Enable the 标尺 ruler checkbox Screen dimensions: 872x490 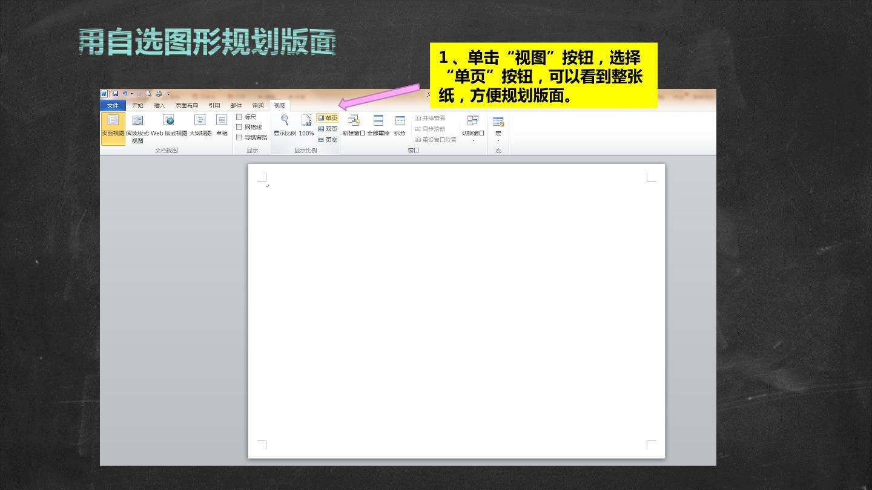coord(239,117)
